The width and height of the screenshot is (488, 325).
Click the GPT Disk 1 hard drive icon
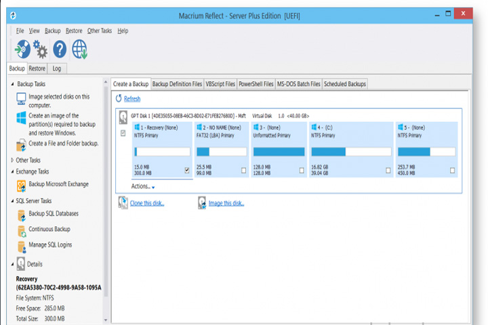click(123, 117)
